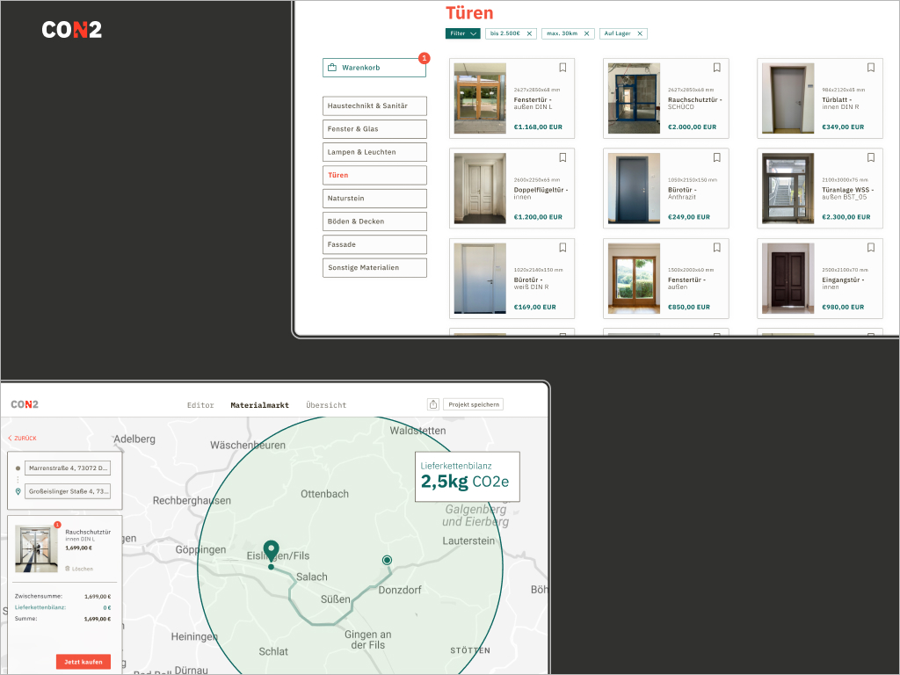Click bookmark icon on Türblatt innen DIN R
900x675 pixels.
click(x=870, y=68)
